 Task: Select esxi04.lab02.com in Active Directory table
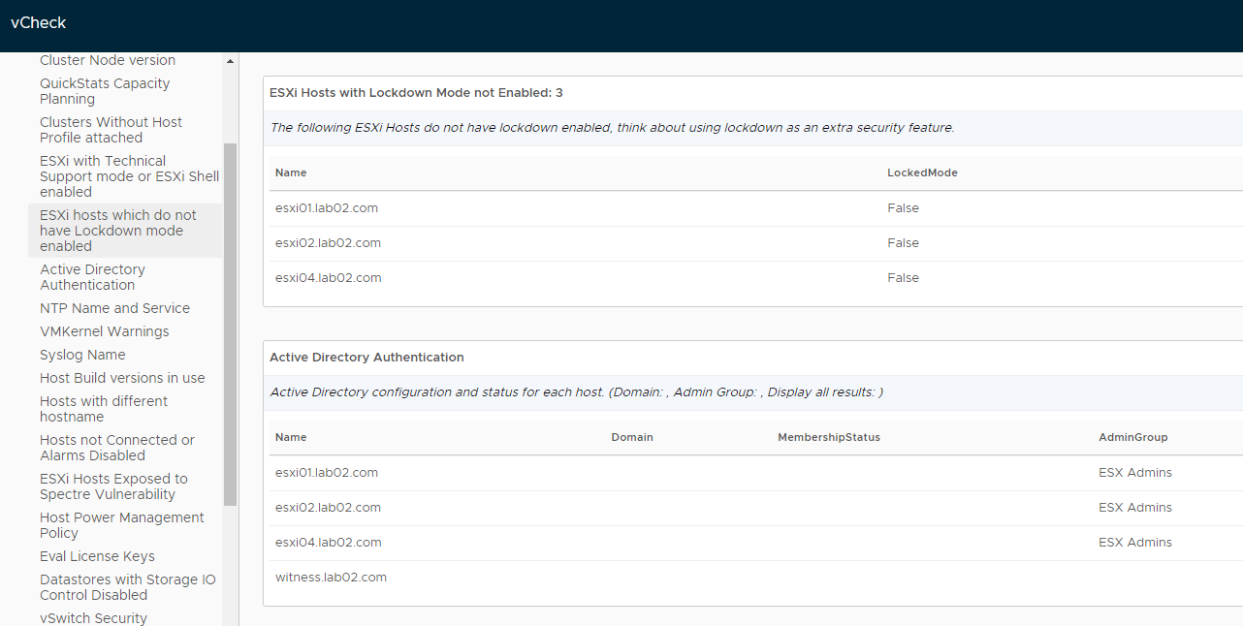(x=329, y=543)
